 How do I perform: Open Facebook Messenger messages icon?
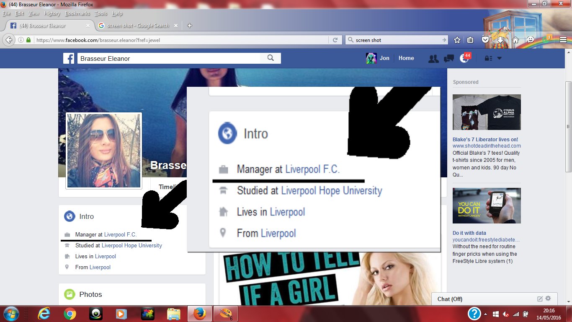point(448,58)
